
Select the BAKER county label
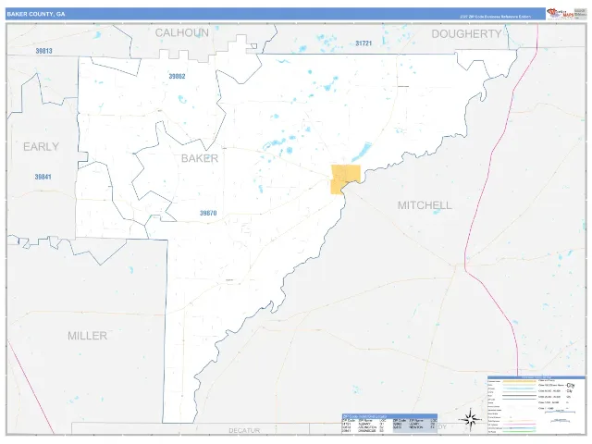click(x=200, y=158)
